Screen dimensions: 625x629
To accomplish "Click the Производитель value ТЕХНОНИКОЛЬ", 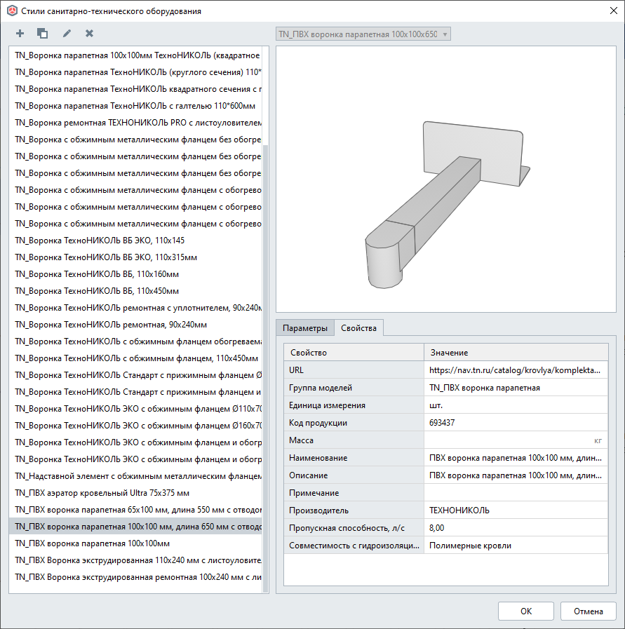I will 516,510.
